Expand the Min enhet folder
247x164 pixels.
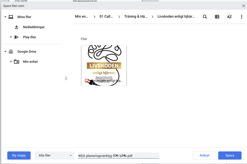coord(11,62)
